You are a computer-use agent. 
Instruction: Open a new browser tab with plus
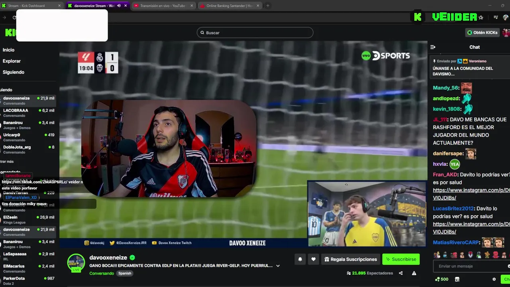point(268,6)
